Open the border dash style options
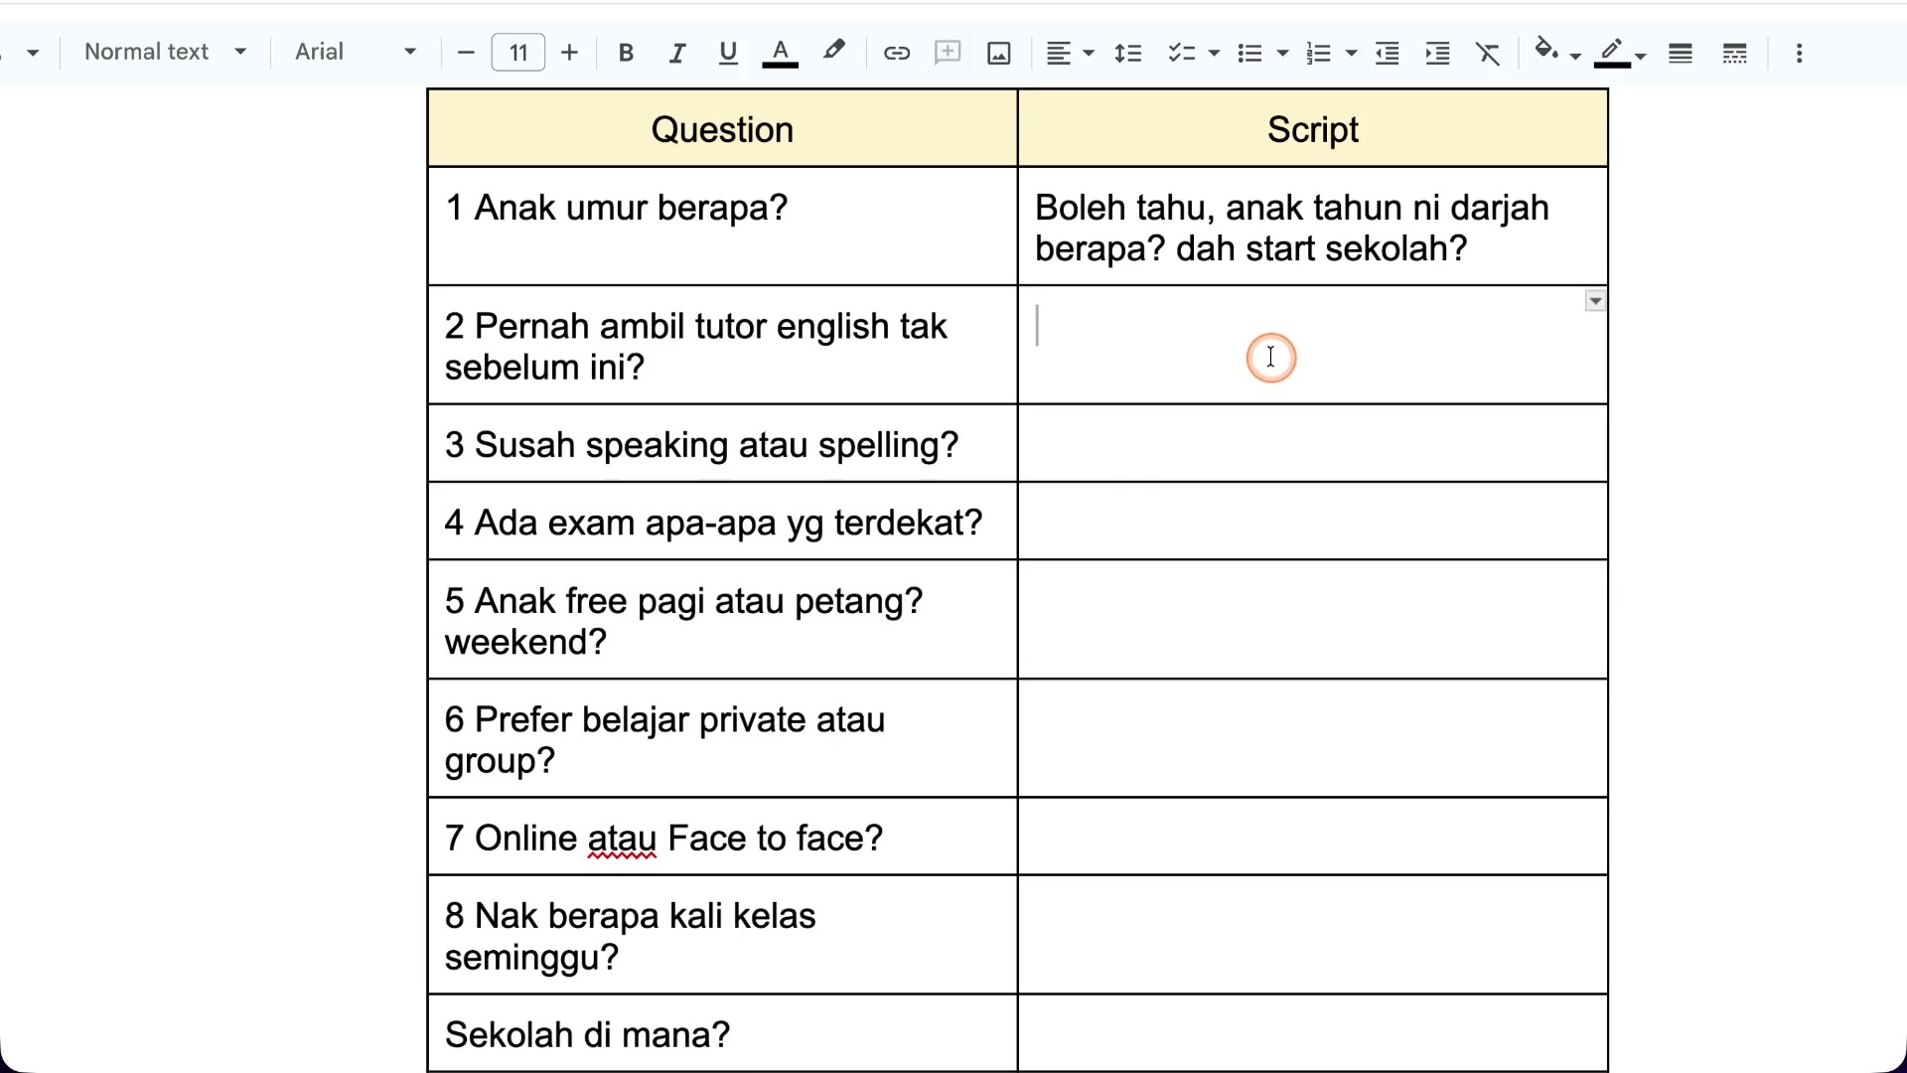1907x1073 pixels. (1735, 53)
